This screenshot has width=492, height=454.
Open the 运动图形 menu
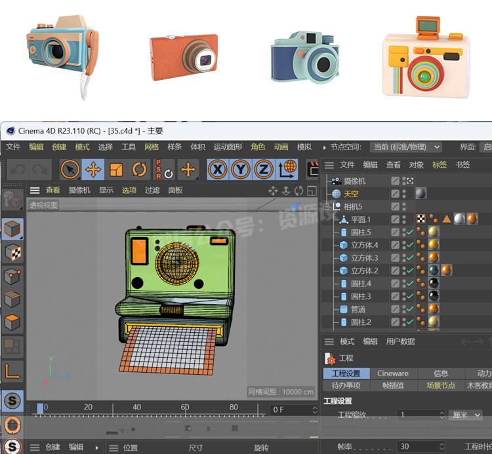(x=228, y=147)
